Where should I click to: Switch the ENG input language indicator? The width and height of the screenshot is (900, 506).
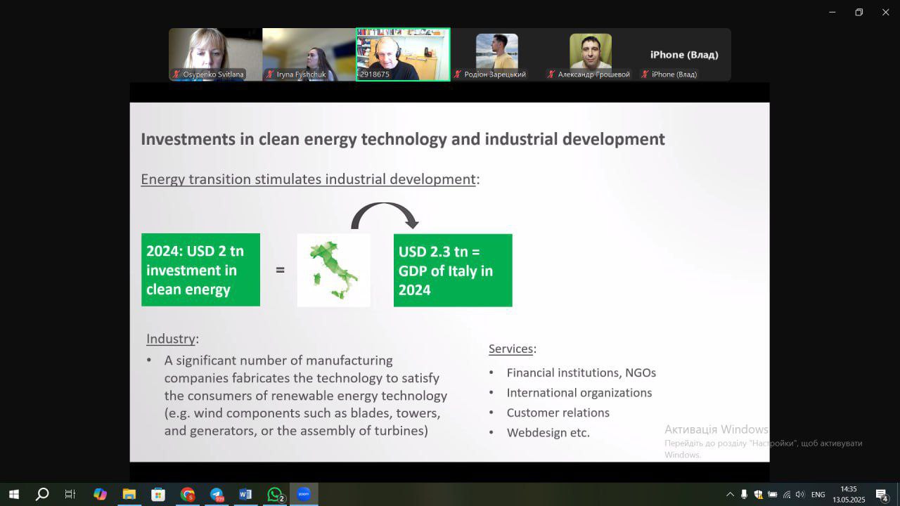(x=818, y=495)
